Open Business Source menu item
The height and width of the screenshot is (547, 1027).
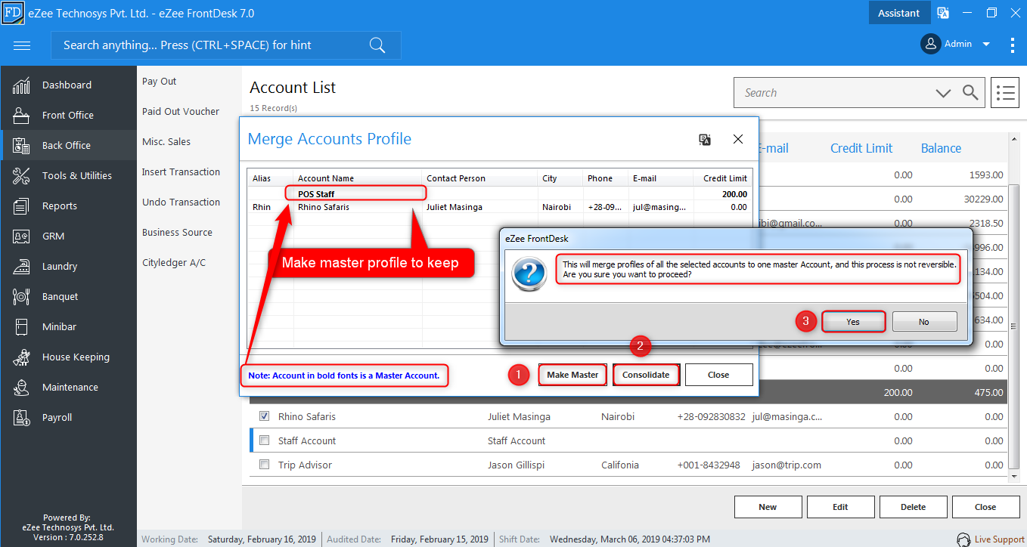(x=177, y=233)
